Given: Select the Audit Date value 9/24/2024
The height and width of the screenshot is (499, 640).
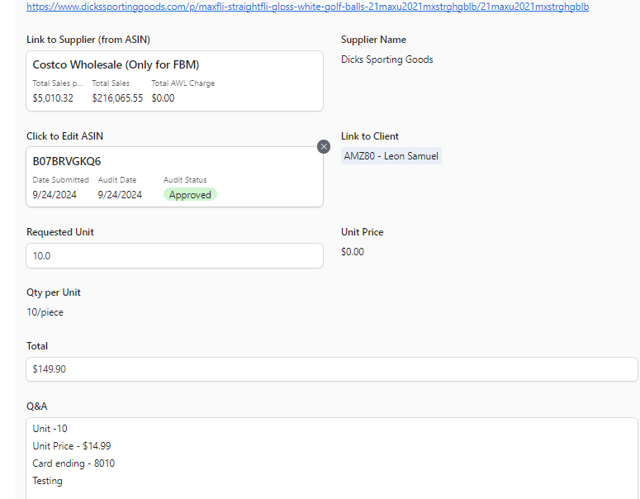Looking at the screenshot, I should [x=120, y=195].
